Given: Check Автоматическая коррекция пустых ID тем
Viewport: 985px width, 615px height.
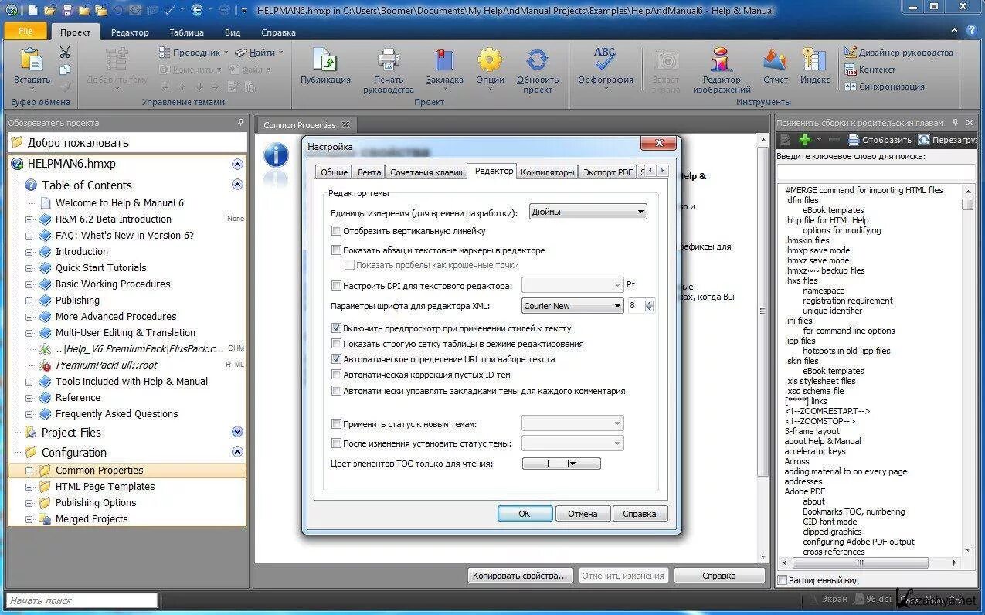Looking at the screenshot, I should [x=336, y=375].
